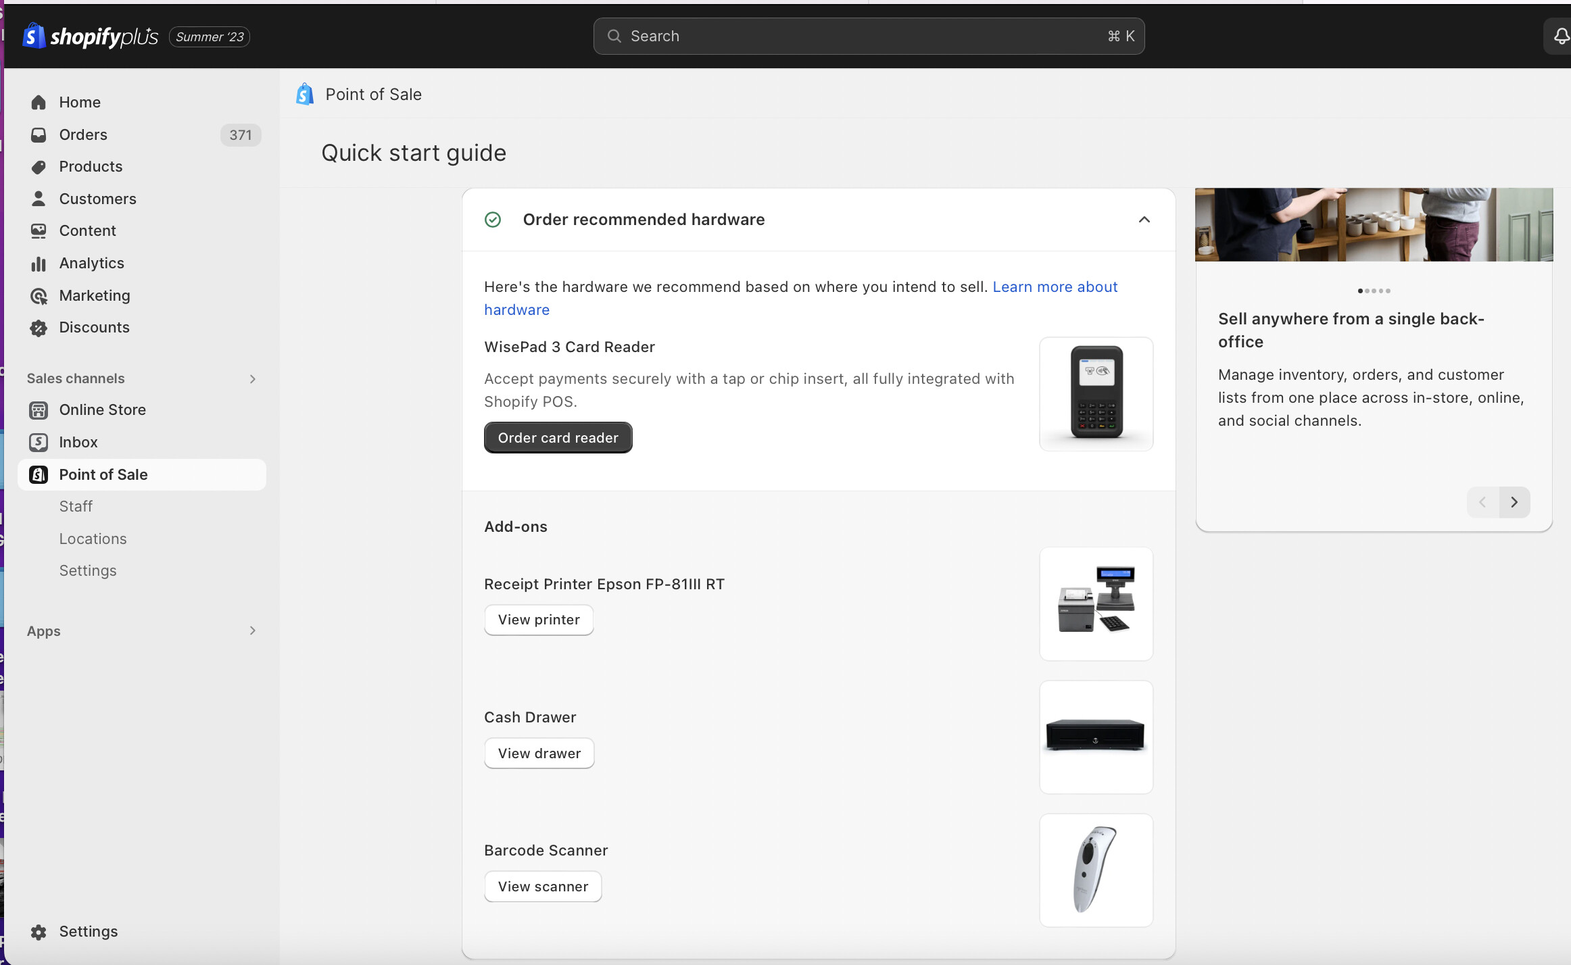Click the Marketing target icon
This screenshot has width=1571, height=965.
39,296
